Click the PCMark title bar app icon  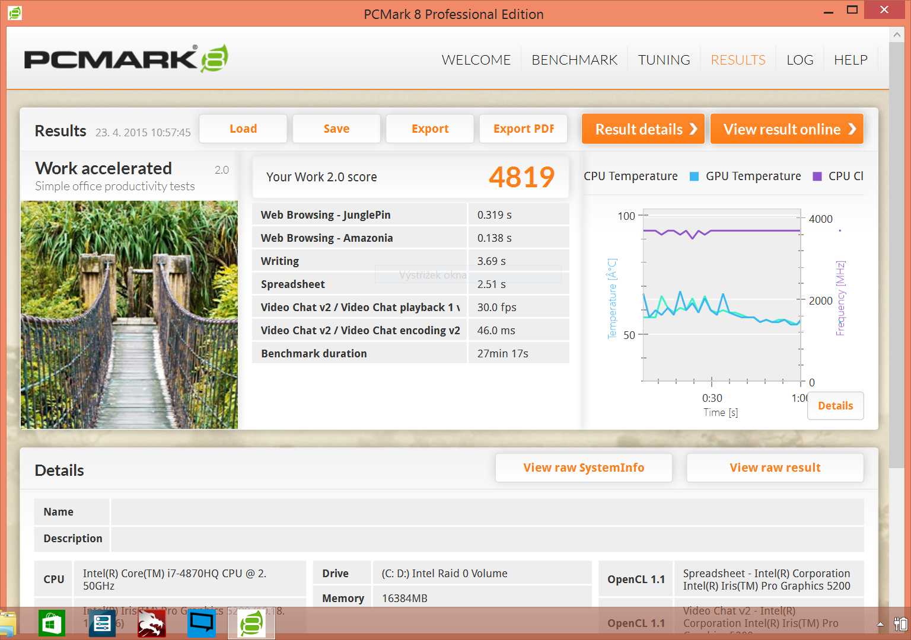(x=15, y=12)
